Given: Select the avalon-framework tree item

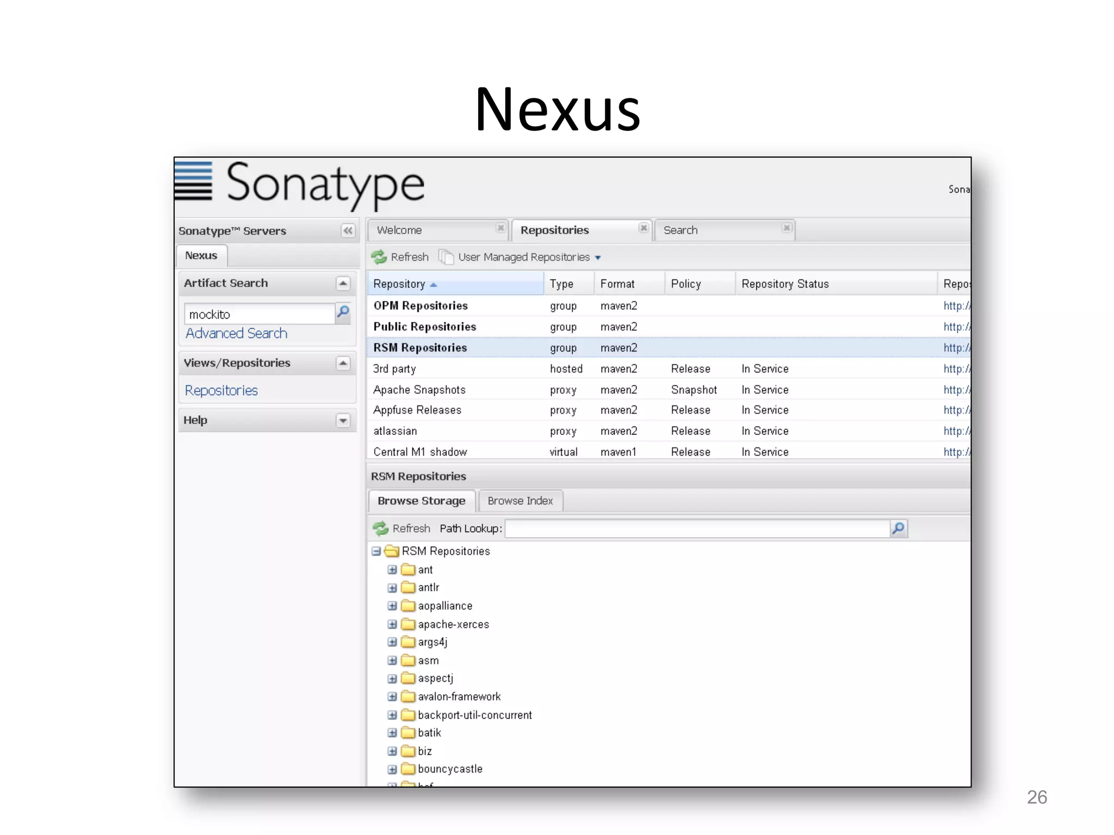Looking at the screenshot, I should 459,697.
